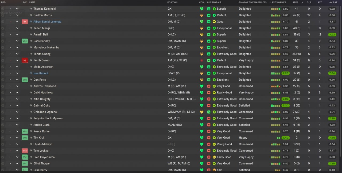Tick the pick checkbox for Tahith Chong
This screenshot has width=342, height=173.
tap(3, 54)
